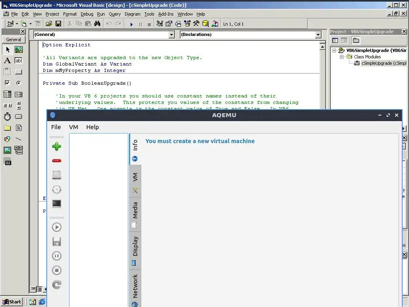Open the File menu in Visual Basic
This screenshot has height=307, width=409.
pyautogui.click(x=14, y=14)
